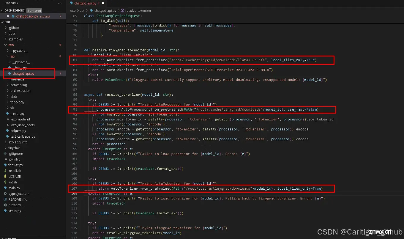Select viz folder in explorer tree
This screenshot has height=239, width=404.
(12, 108)
